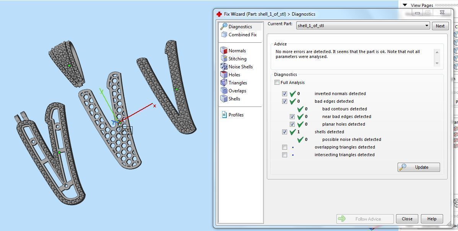
Task: Minimize the Fix Wizard window
Action: pyautogui.click(x=417, y=13)
